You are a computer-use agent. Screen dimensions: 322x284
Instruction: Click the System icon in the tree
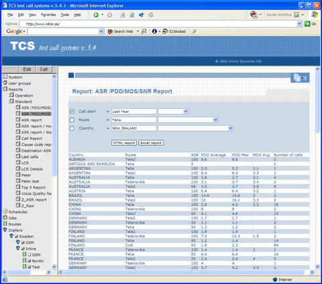(5, 77)
